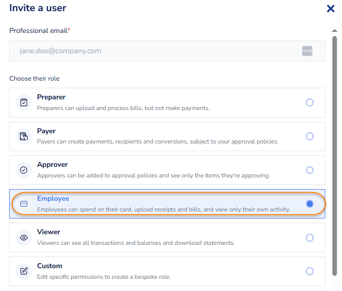This screenshot has width=342, height=291.
Task: Click the Approver role description text
Action: pos(153,175)
